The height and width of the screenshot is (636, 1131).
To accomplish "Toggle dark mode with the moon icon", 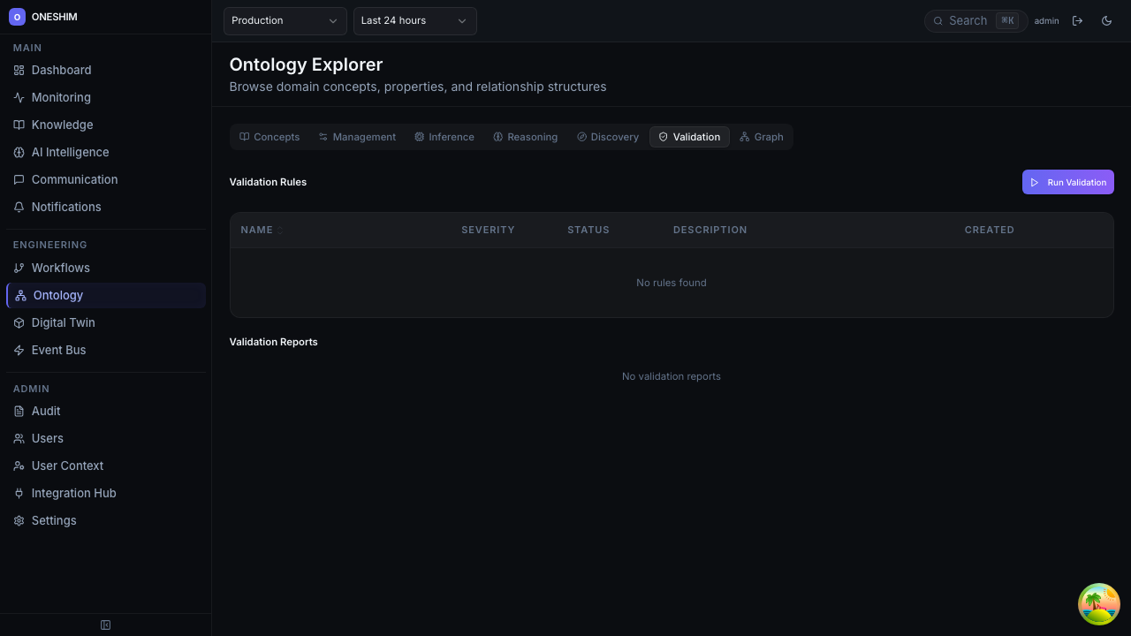I will 1106,20.
